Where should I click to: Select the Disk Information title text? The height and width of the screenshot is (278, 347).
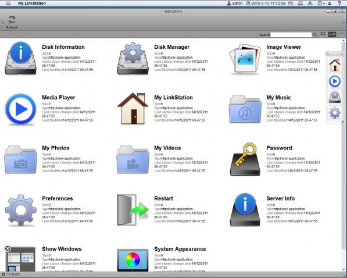pos(63,47)
